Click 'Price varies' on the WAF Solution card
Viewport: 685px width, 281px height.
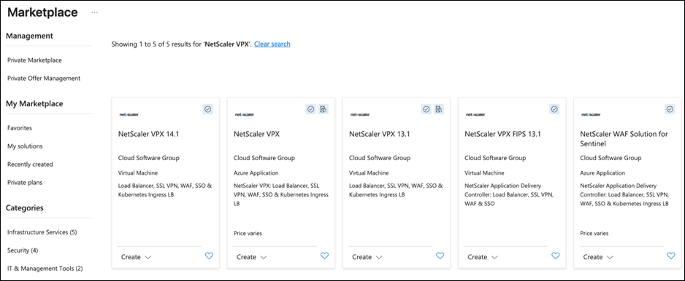click(594, 234)
